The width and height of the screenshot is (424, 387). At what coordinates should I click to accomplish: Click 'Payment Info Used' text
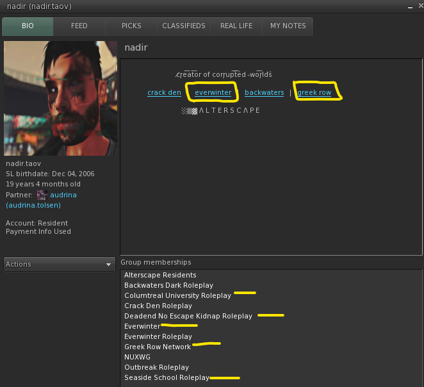coord(38,232)
